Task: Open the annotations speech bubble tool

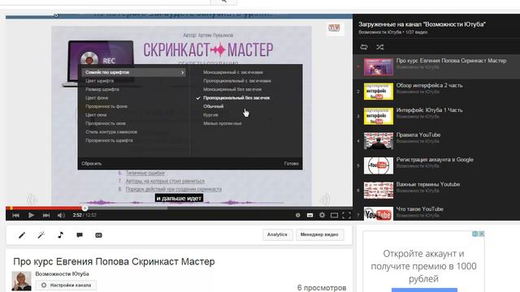Action: (80, 235)
